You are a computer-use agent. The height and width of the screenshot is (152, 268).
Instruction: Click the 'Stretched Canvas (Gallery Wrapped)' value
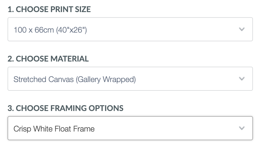pyautogui.click(x=75, y=79)
